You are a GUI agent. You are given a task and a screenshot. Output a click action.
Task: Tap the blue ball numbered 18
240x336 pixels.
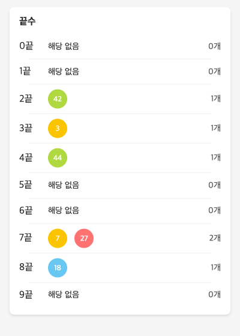pos(58,267)
